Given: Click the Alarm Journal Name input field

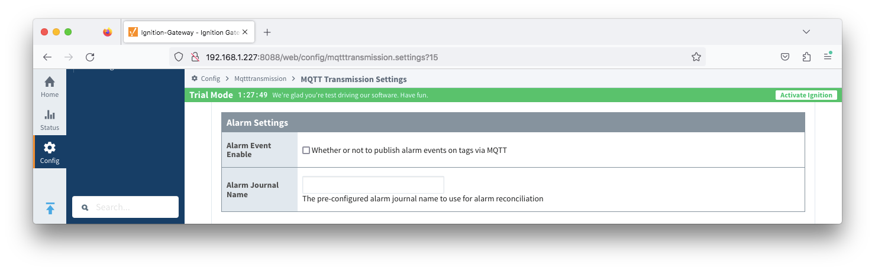Looking at the screenshot, I should (373, 185).
